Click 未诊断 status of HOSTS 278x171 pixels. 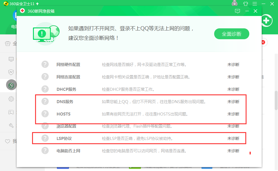coord(233,114)
